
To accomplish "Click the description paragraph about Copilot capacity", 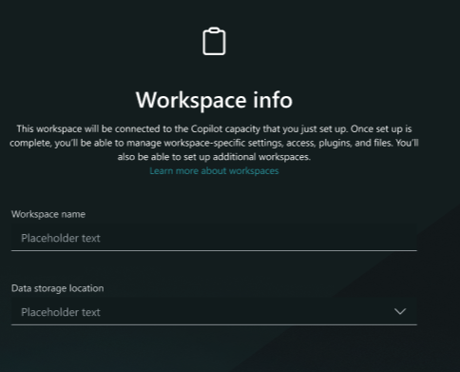I will tap(214, 143).
